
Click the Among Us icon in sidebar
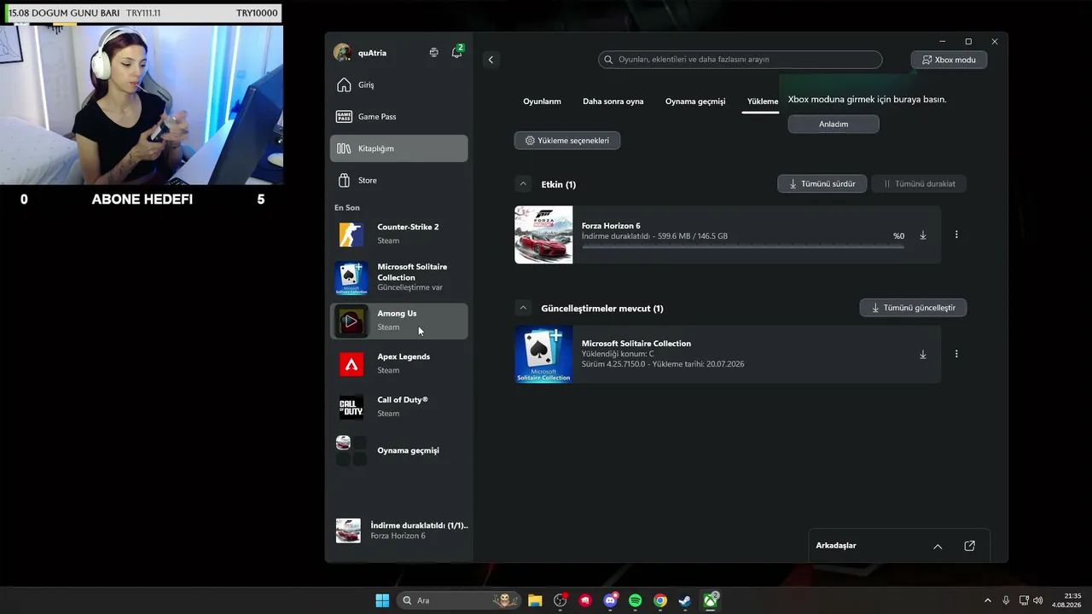(x=351, y=321)
